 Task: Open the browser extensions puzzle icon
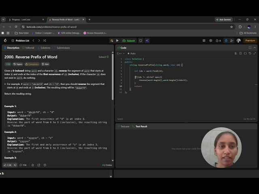click(240, 27)
